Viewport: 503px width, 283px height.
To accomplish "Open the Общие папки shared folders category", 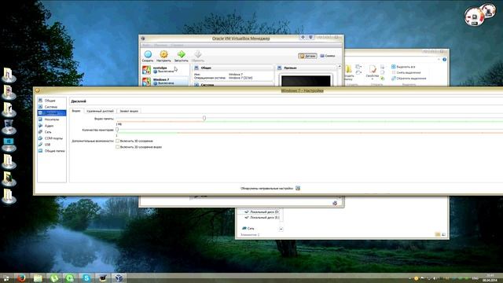I will (52, 151).
